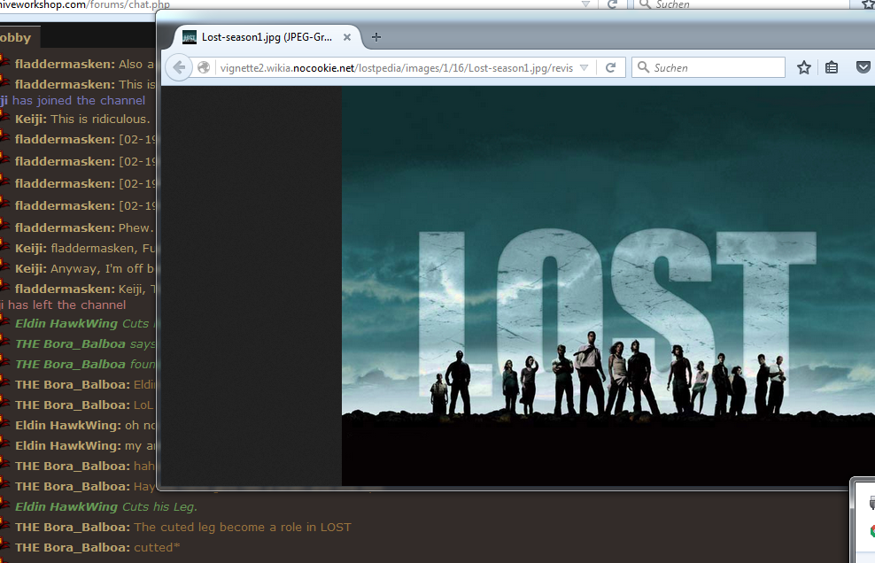Click the 'cutted*' message text
Viewport: 875px width, 563px height.
click(x=157, y=547)
